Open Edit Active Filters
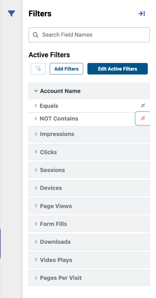The height and width of the screenshot is (298, 156). (117, 69)
